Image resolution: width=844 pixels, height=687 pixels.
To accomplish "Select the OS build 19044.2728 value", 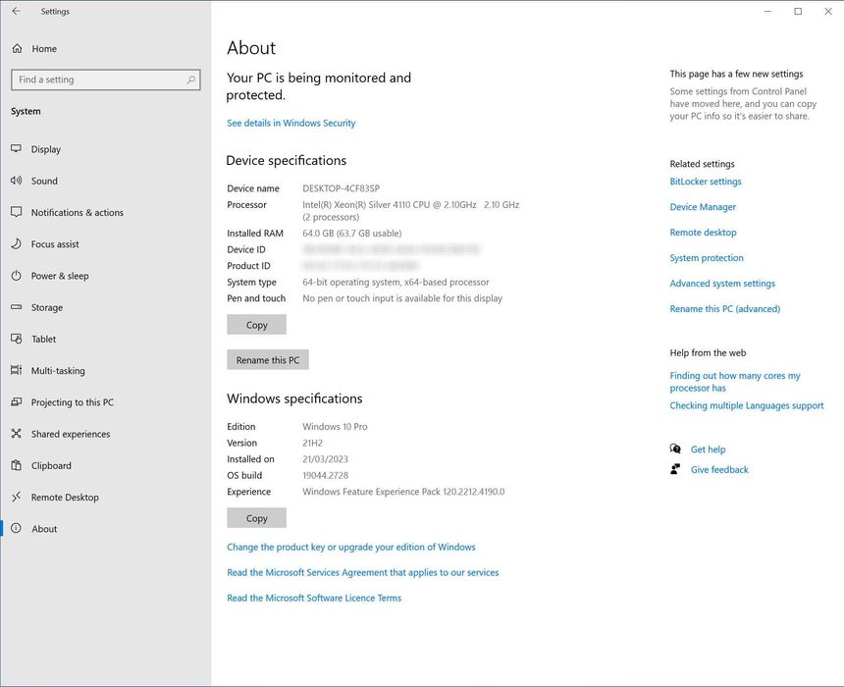I will [325, 475].
